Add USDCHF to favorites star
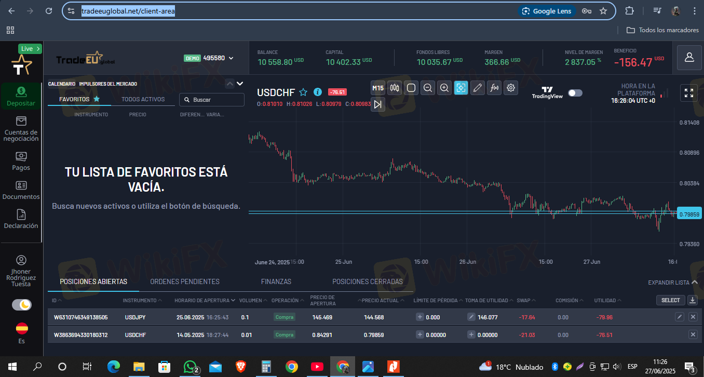 (x=303, y=92)
